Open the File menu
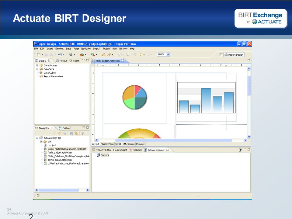The image size is (292, 219). 36,49
